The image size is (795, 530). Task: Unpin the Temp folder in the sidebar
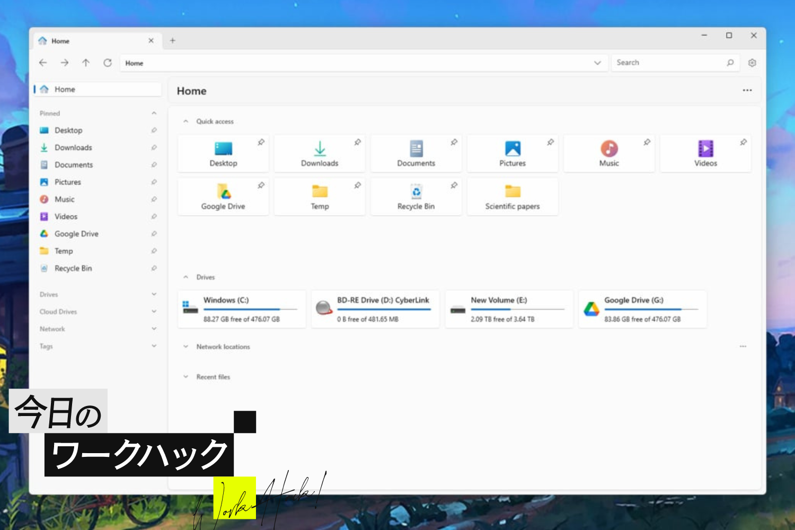point(154,251)
